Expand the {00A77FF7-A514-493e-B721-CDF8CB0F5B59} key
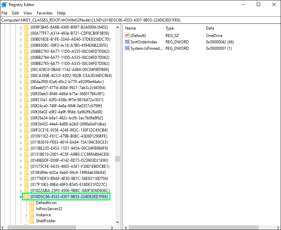This screenshot has width=281, height=230. pyautogui.click(x=21, y=34)
